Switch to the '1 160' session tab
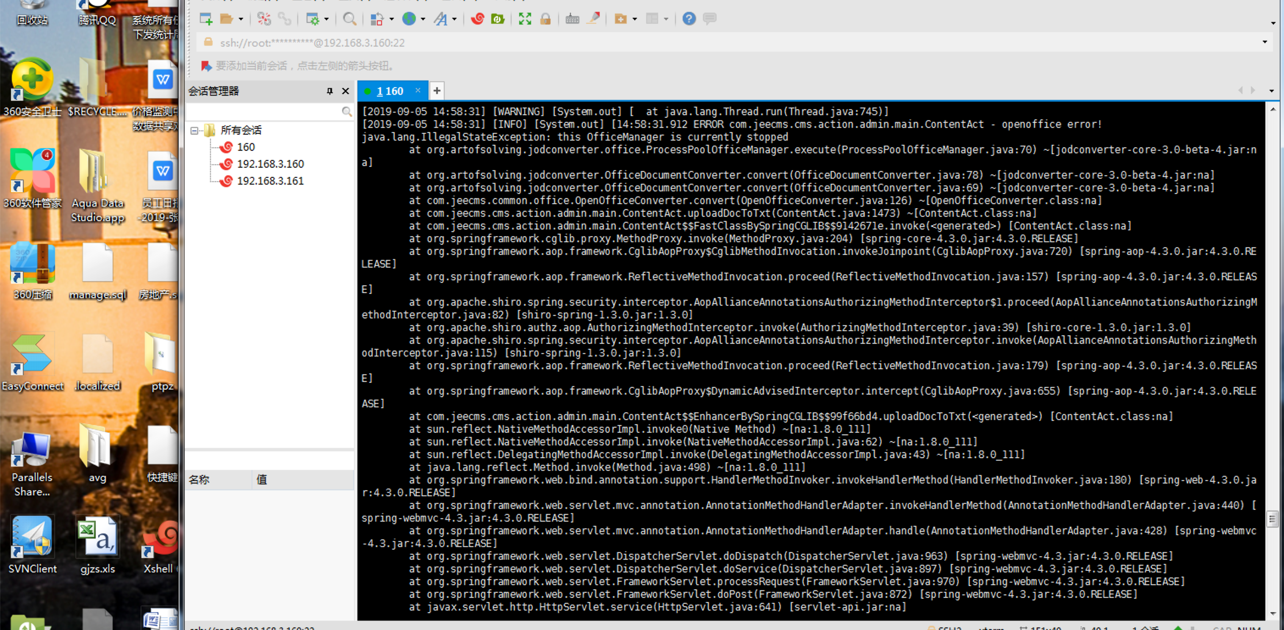The height and width of the screenshot is (630, 1284). tap(390, 91)
